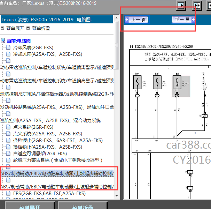This screenshot has height=209, width=211.
Task: Click the 菜单展开 link above the tree
Action: coord(15,28)
